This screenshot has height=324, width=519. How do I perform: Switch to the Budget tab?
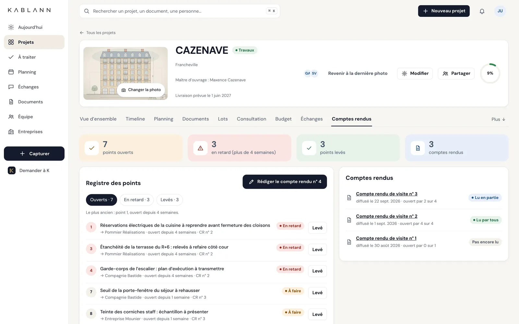click(x=283, y=119)
